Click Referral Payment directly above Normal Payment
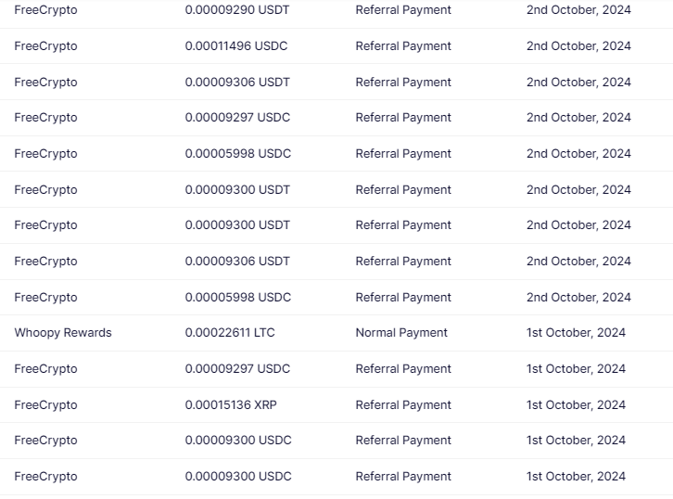This screenshot has width=673, height=499. (x=403, y=298)
